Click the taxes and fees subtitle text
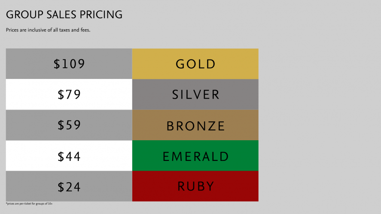The image size is (381, 214). 48,30
